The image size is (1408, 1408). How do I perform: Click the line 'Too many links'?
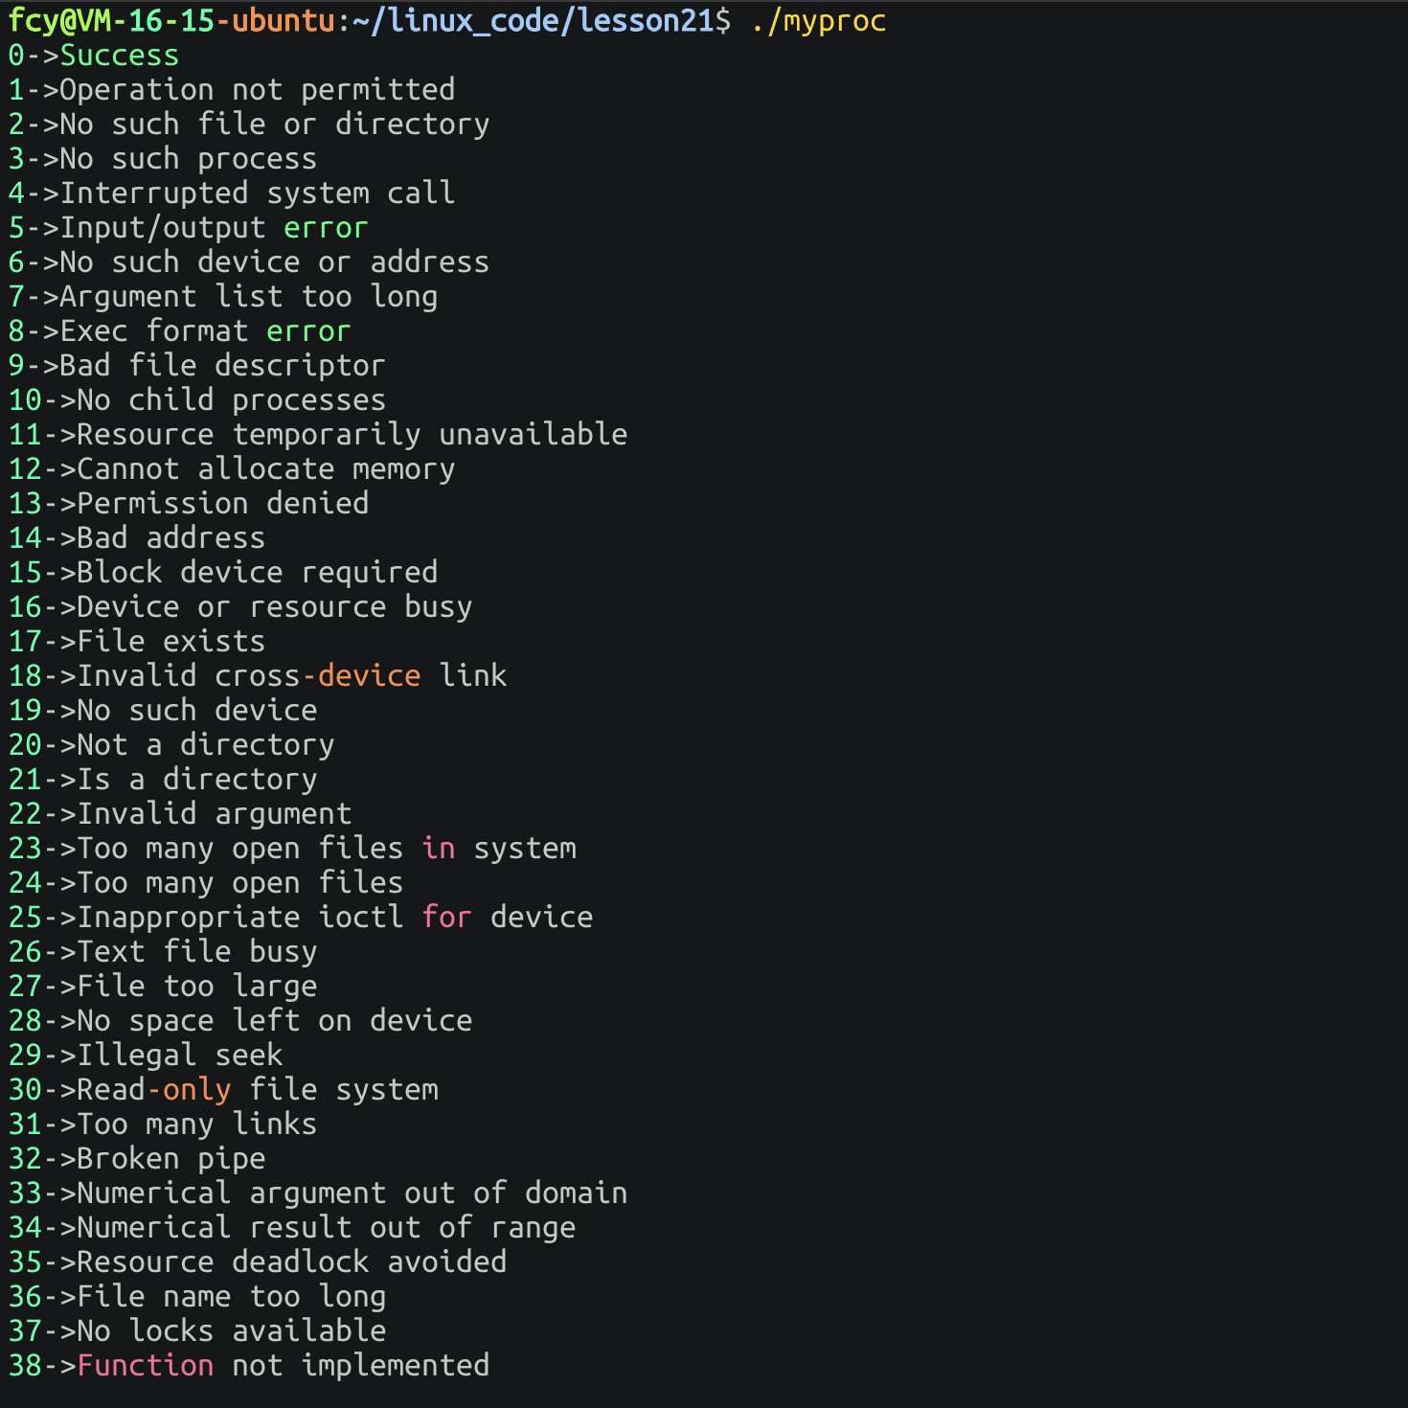[x=197, y=1124]
